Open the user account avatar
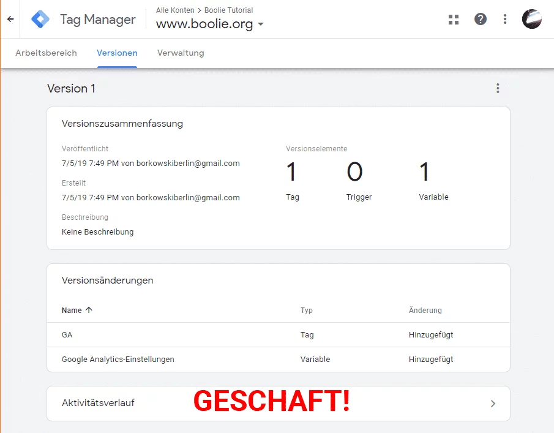Screen dimensions: 554x433 tap(532, 19)
